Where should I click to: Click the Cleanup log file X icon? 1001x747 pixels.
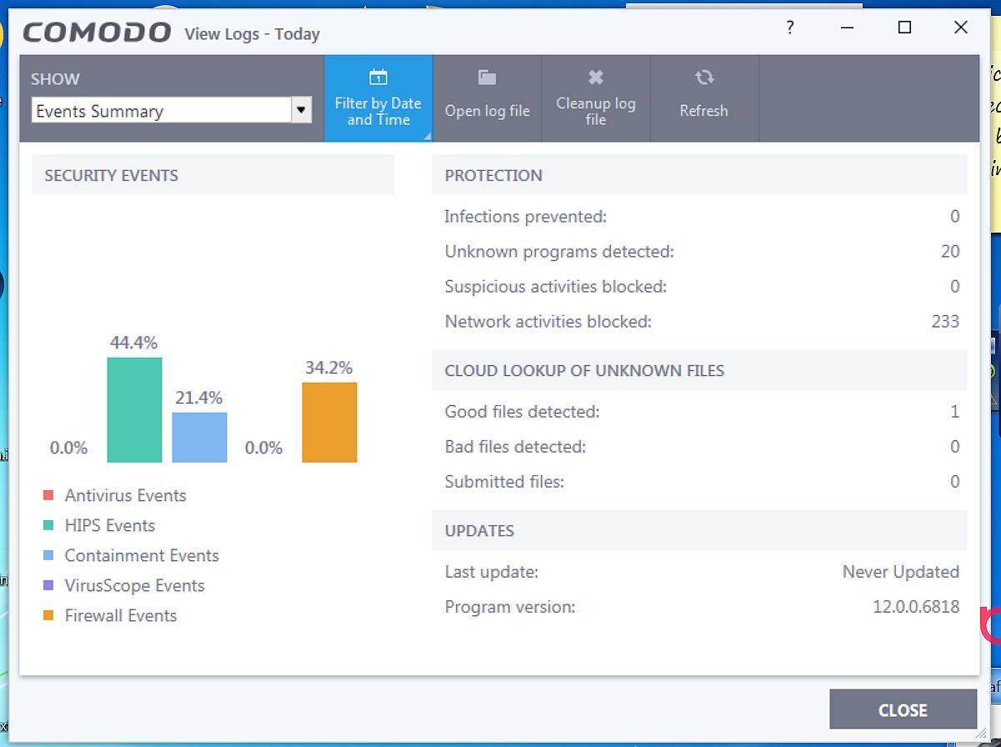point(596,78)
